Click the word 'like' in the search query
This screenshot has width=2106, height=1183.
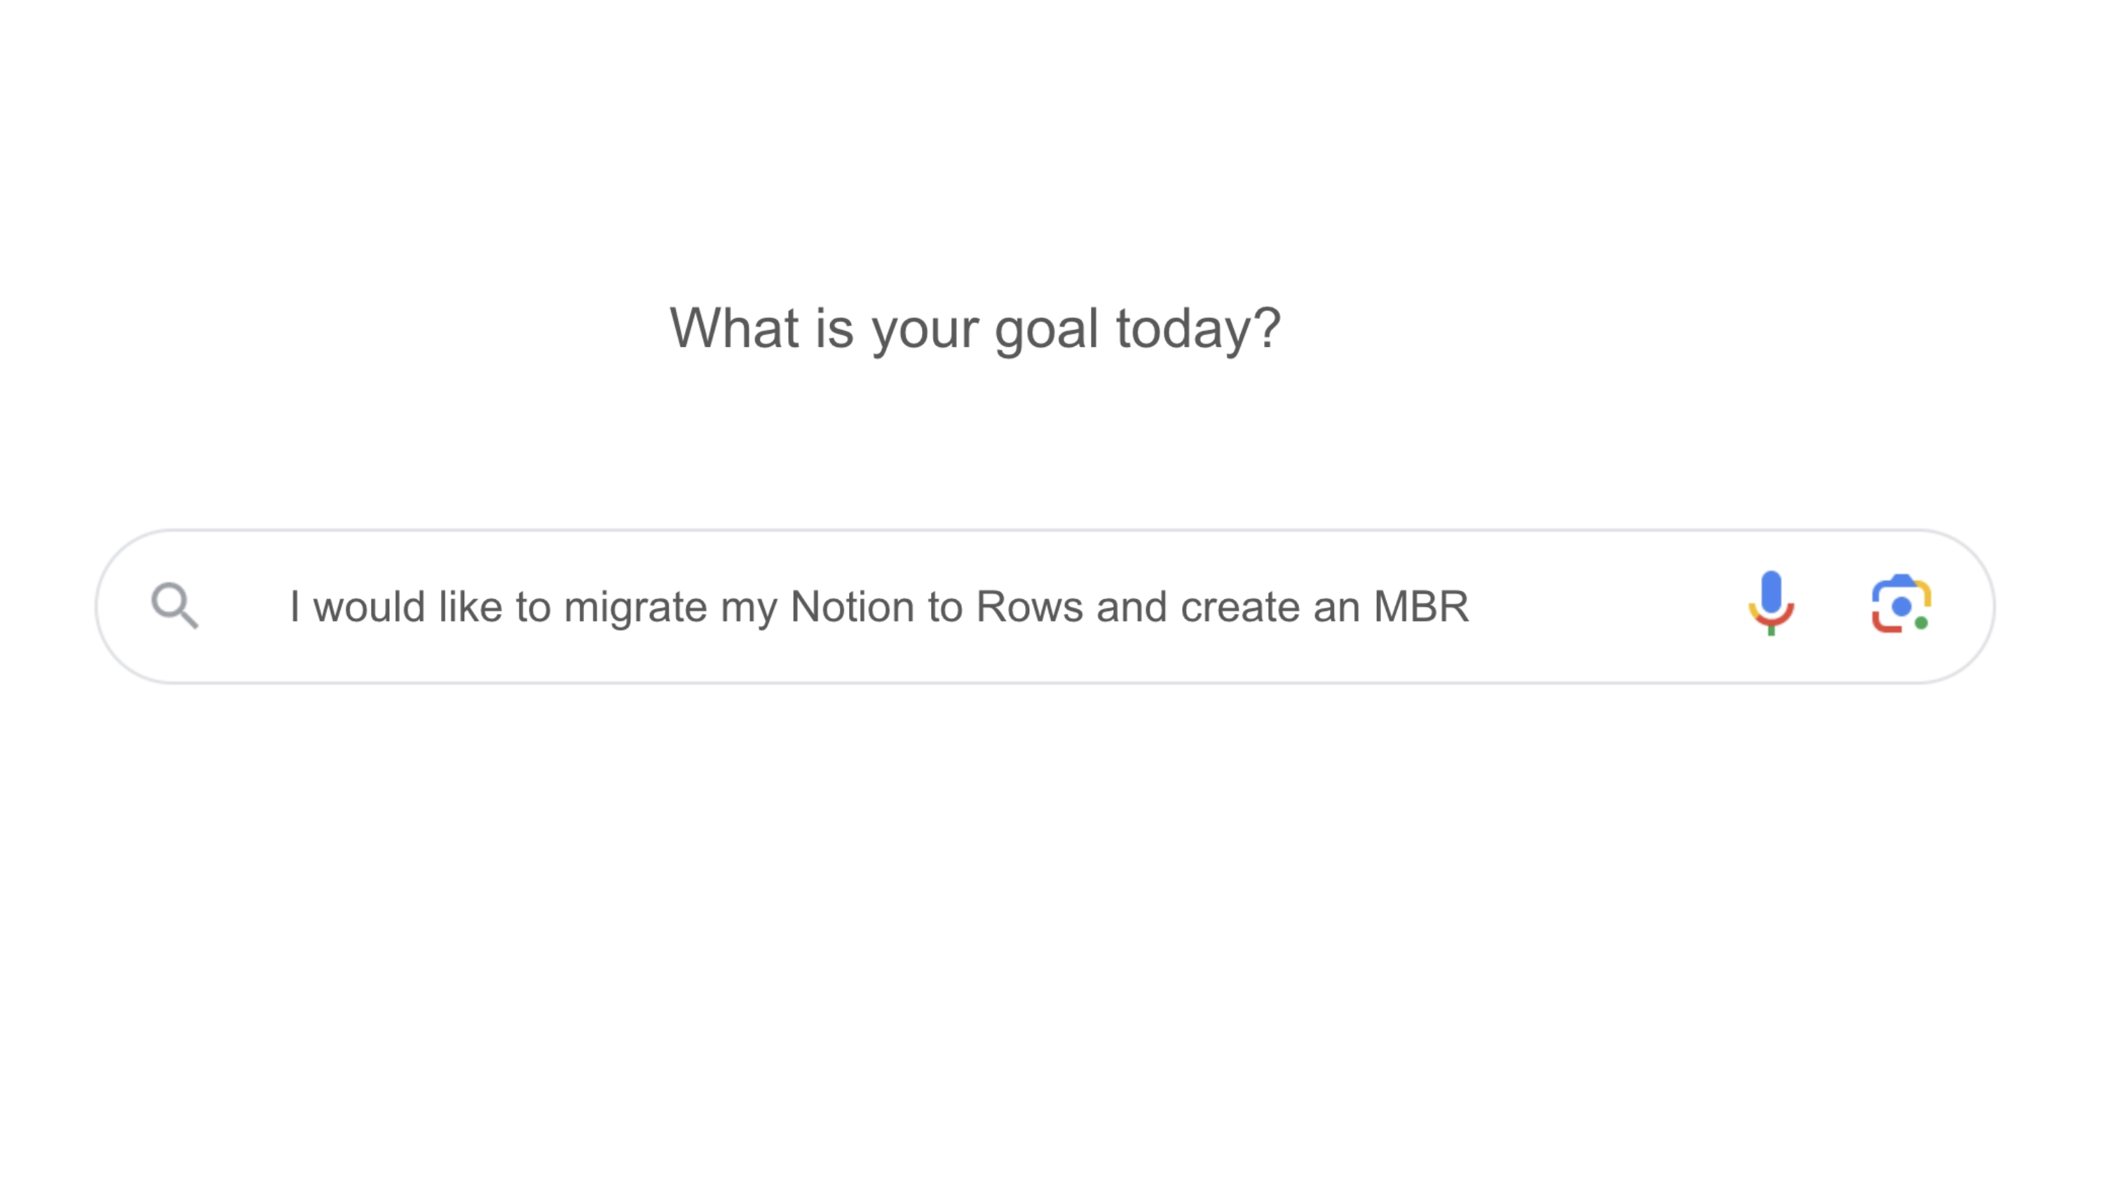[470, 607]
